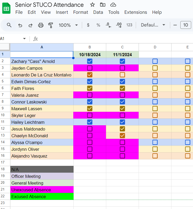Select the General Meeting legend cell
Viewport: 193px width, 209px height.
(x=42, y=183)
